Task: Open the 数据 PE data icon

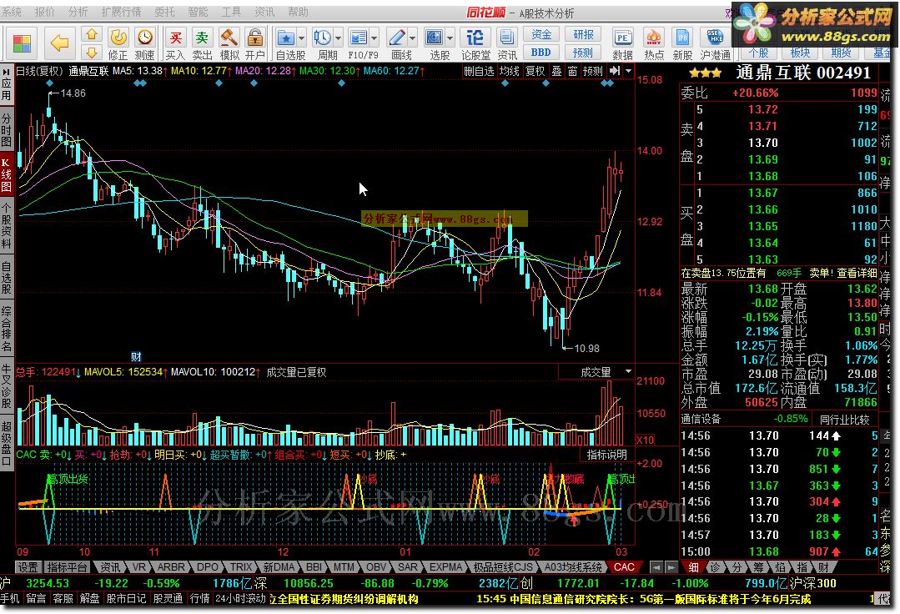Action: (622, 38)
